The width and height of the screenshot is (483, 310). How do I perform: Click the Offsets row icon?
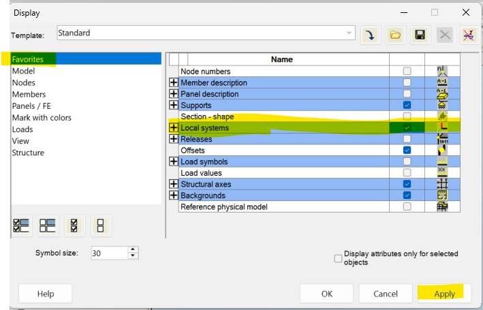[442, 150]
